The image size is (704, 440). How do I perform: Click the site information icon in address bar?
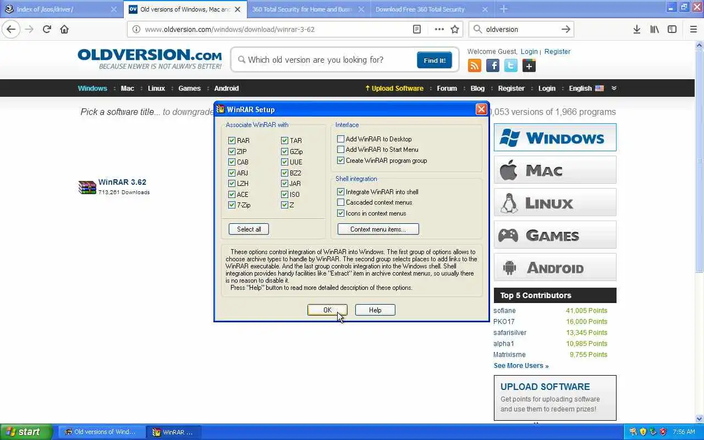[x=136, y=29]
